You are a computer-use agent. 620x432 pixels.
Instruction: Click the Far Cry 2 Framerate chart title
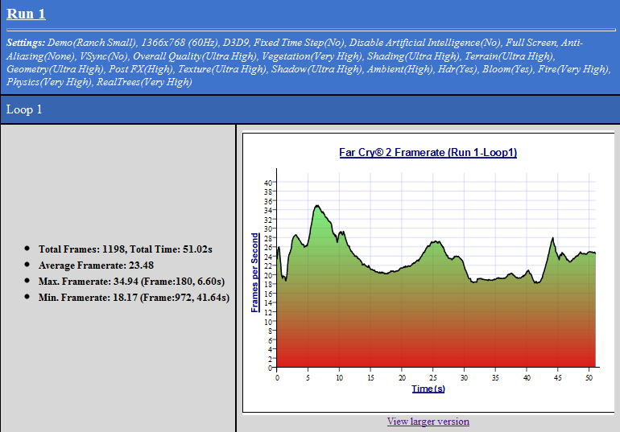[428, 152]
